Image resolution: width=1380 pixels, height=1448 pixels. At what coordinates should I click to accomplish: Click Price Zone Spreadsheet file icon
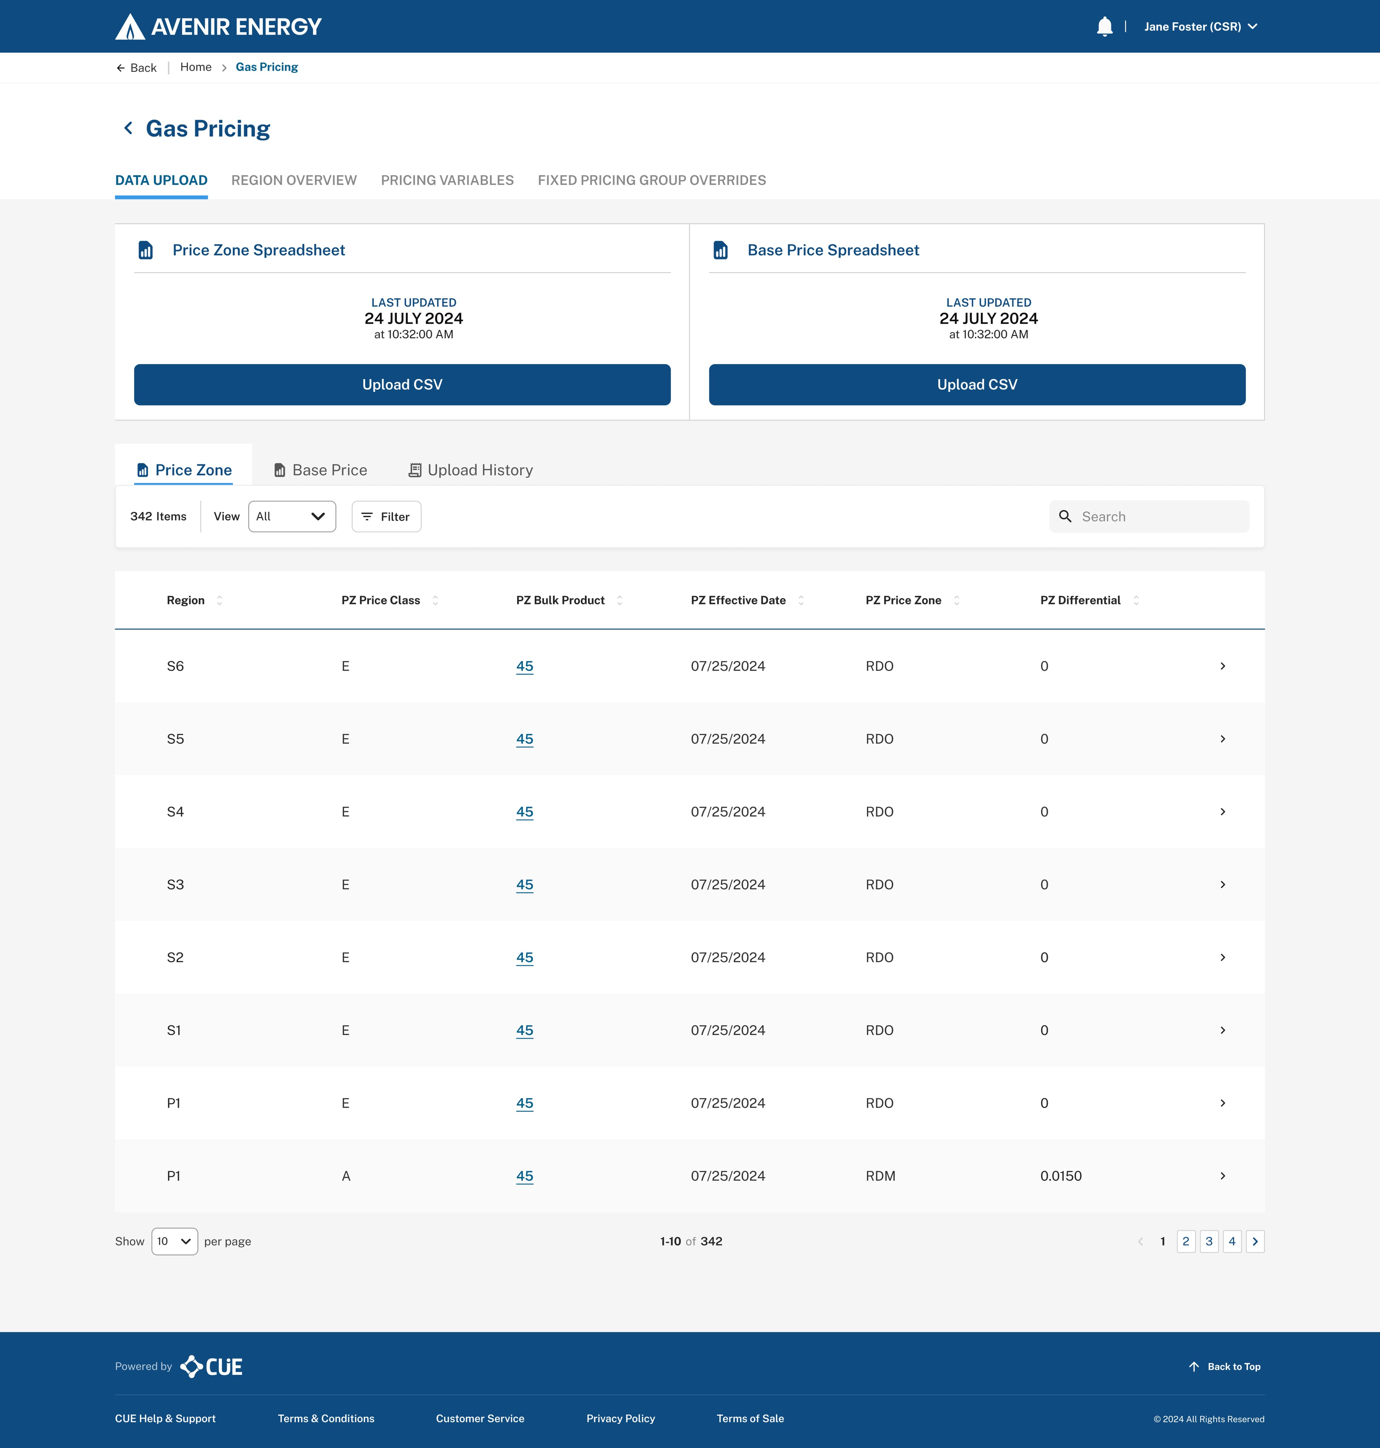146,250
